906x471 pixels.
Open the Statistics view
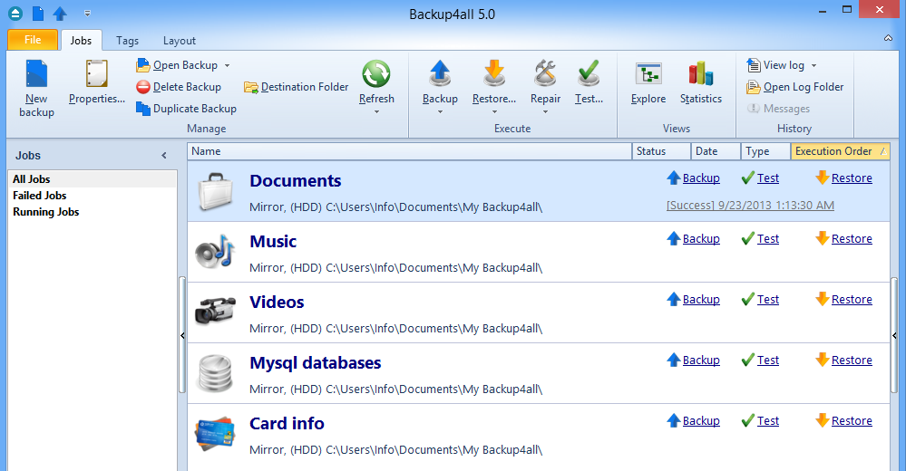pos(700,74)
